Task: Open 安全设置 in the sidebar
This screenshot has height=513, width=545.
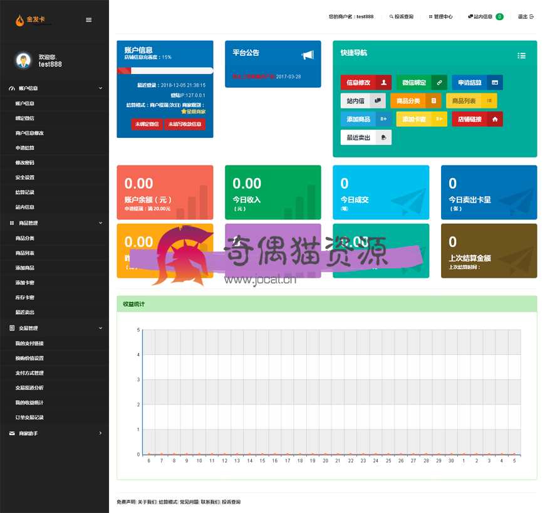Action: [24, 177]
